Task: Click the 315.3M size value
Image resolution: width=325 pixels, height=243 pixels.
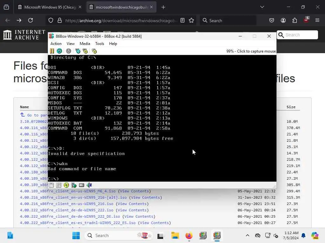Action: tap(293, 197)
